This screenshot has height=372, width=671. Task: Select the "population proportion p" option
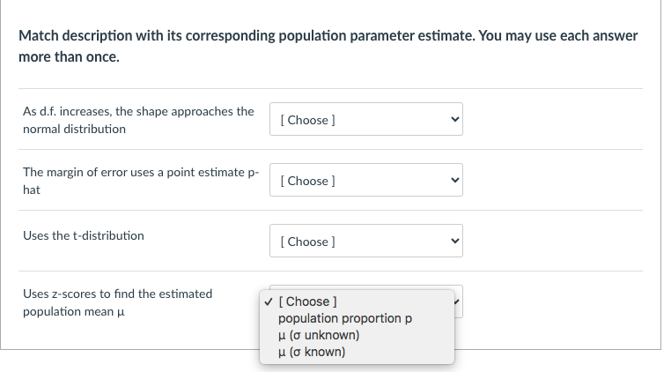pos(344,318)
